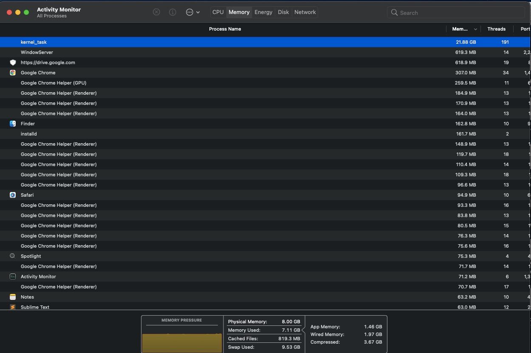Image resolution: width=531 pixels, height=353 pixels.
Task: Select the Google Chrome process name
Action: pos(38,73)
